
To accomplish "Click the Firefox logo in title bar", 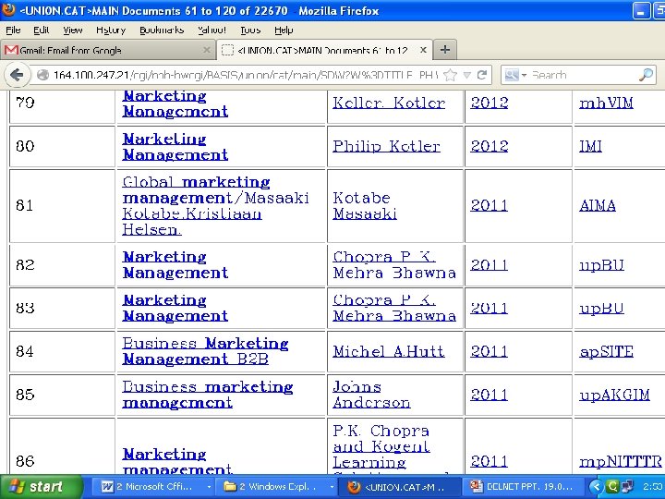I will pos(8,10).
